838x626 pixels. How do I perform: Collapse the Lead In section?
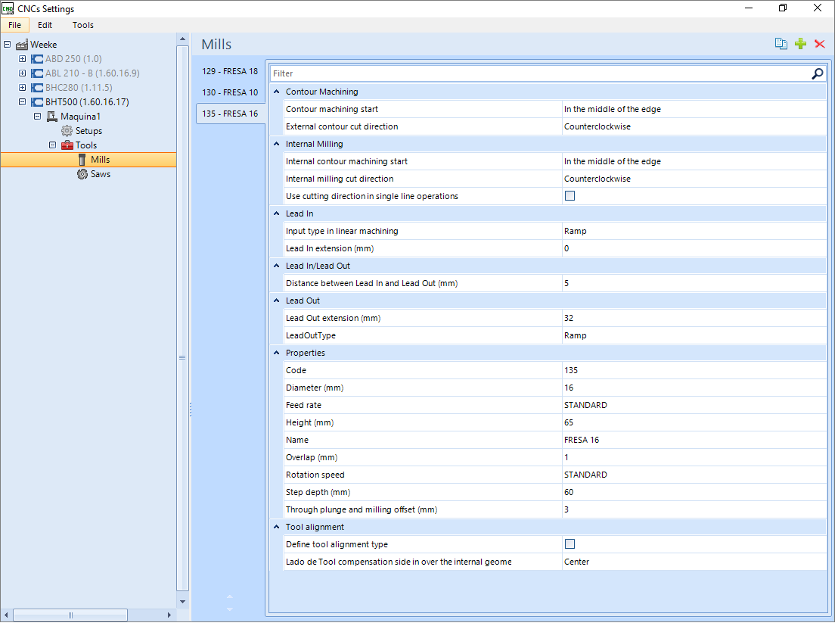278,214
